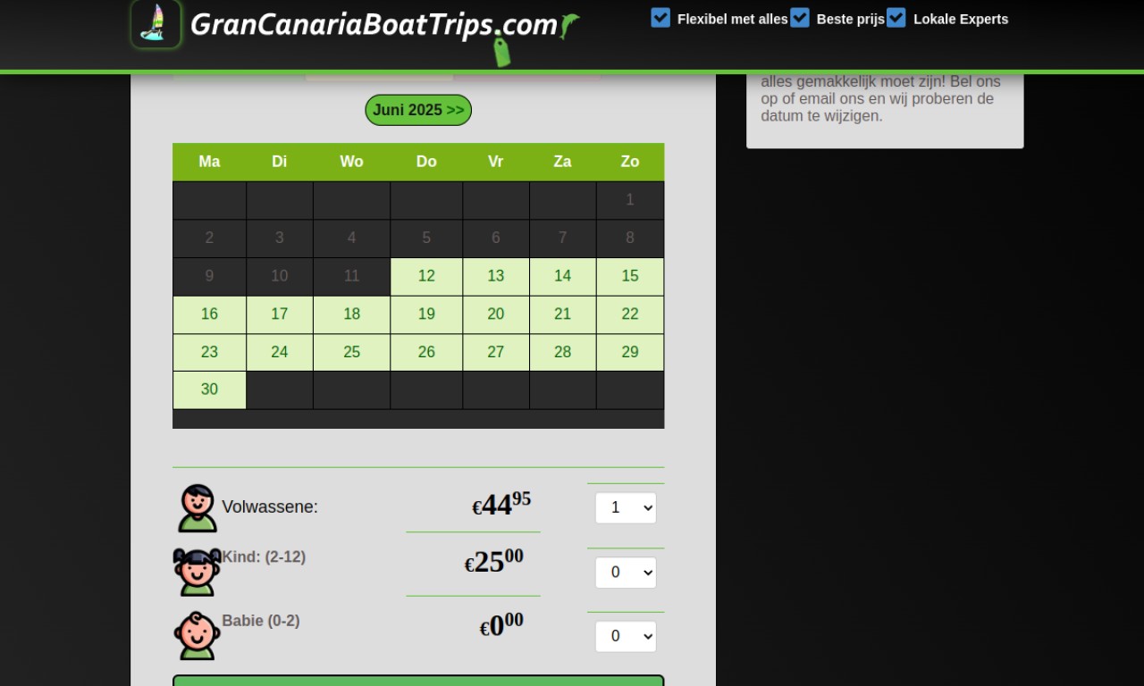
Task: Select June 12 in the calendar
Action: click(x=426, y=276)
